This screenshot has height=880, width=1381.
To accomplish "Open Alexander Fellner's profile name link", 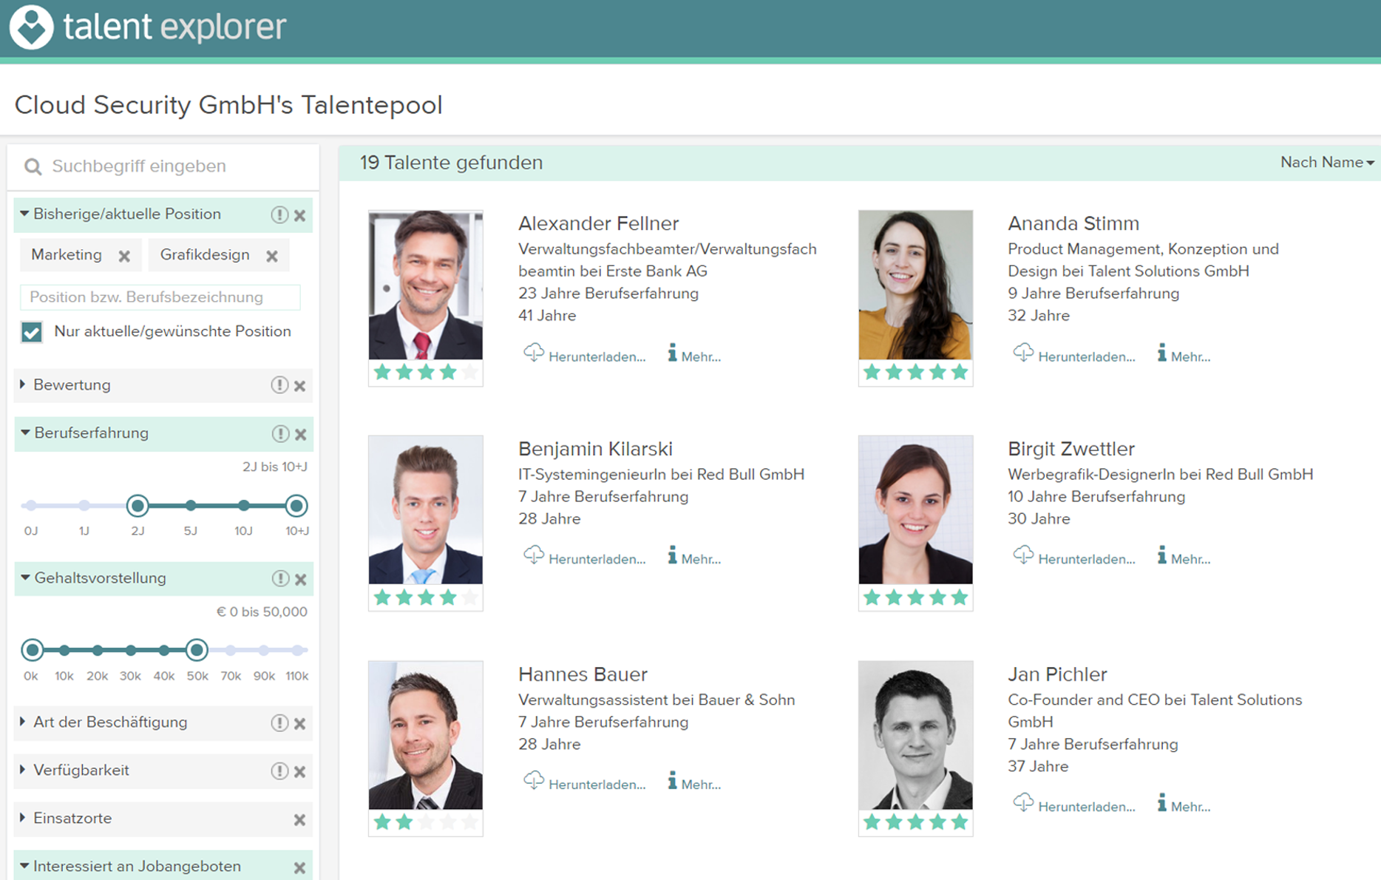I will pos(598,223).
